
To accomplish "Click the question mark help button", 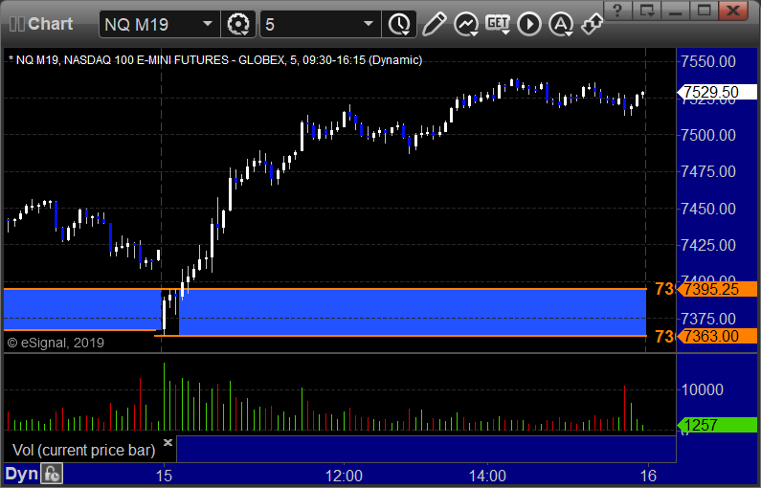I will [617, 11].
